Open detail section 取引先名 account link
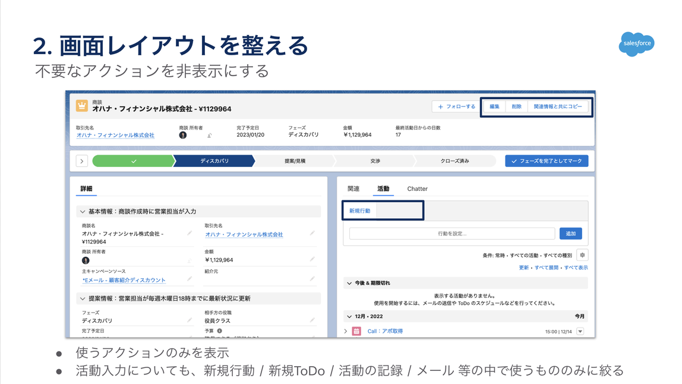Screen dimensions: 682x384 coord(244,234)
